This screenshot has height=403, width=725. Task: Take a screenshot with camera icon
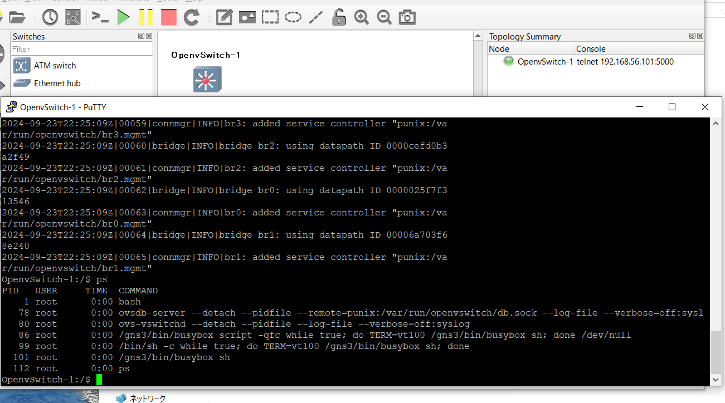407,18
